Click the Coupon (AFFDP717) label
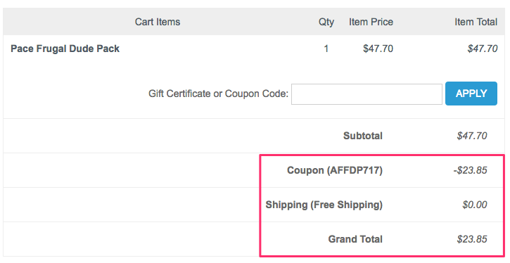 [x=335, y=170]
